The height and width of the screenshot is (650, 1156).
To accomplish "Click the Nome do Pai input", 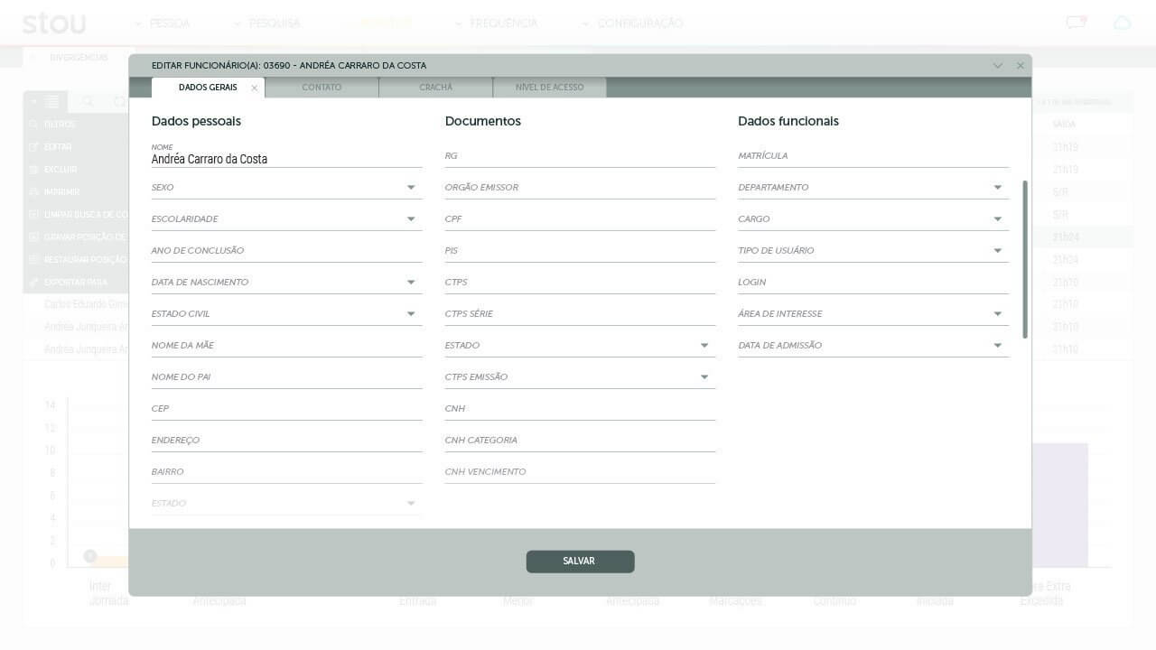I will pyautogui.click(x=286, y=377).
